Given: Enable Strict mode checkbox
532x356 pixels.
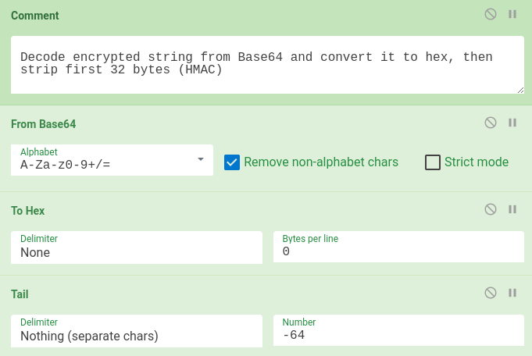Looking at the screenshot, I should [x=433, y=162].
